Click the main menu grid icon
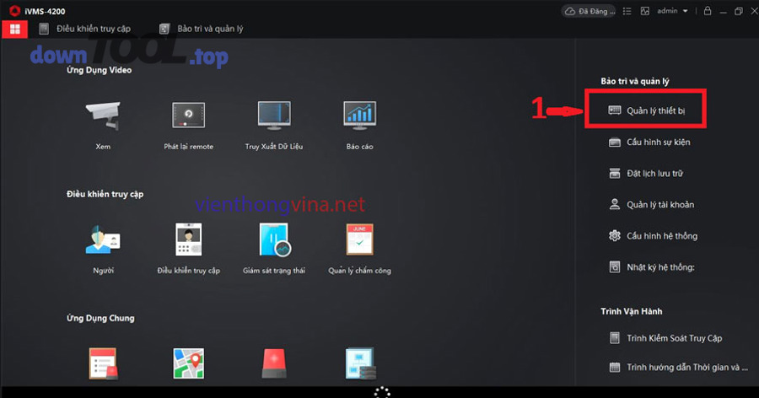The width and height of the screenshot is (759, 398). click(14, 29)
